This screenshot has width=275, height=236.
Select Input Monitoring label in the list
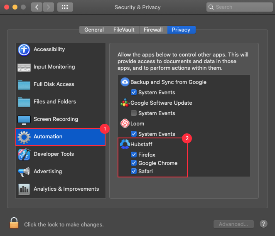pyautogui.click(x=54, y=66)
